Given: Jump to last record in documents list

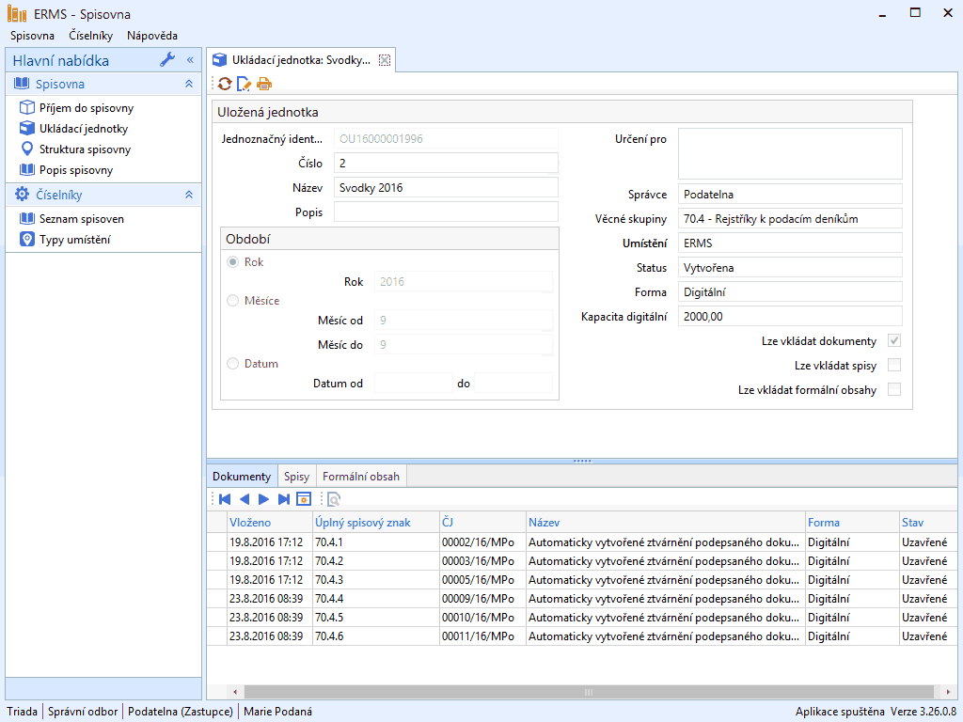Looking at the screenshot, I should tap(283, 499).
